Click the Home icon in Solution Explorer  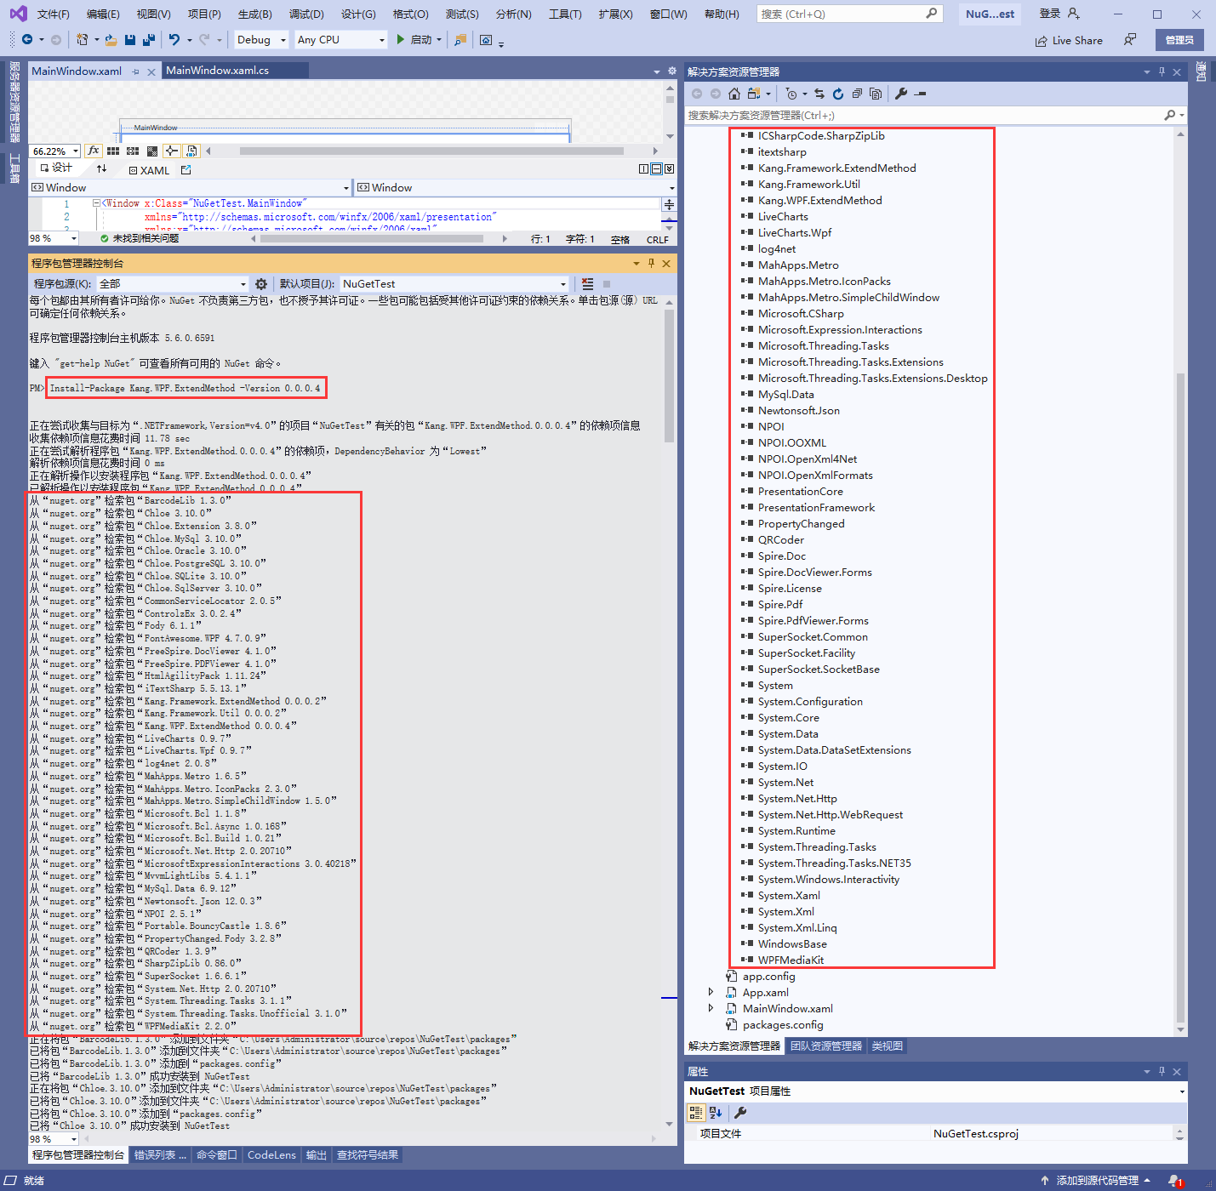[734, 94]
